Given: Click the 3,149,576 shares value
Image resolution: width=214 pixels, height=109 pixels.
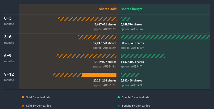Looking at the screenshot, I should [x=131, y=24].
